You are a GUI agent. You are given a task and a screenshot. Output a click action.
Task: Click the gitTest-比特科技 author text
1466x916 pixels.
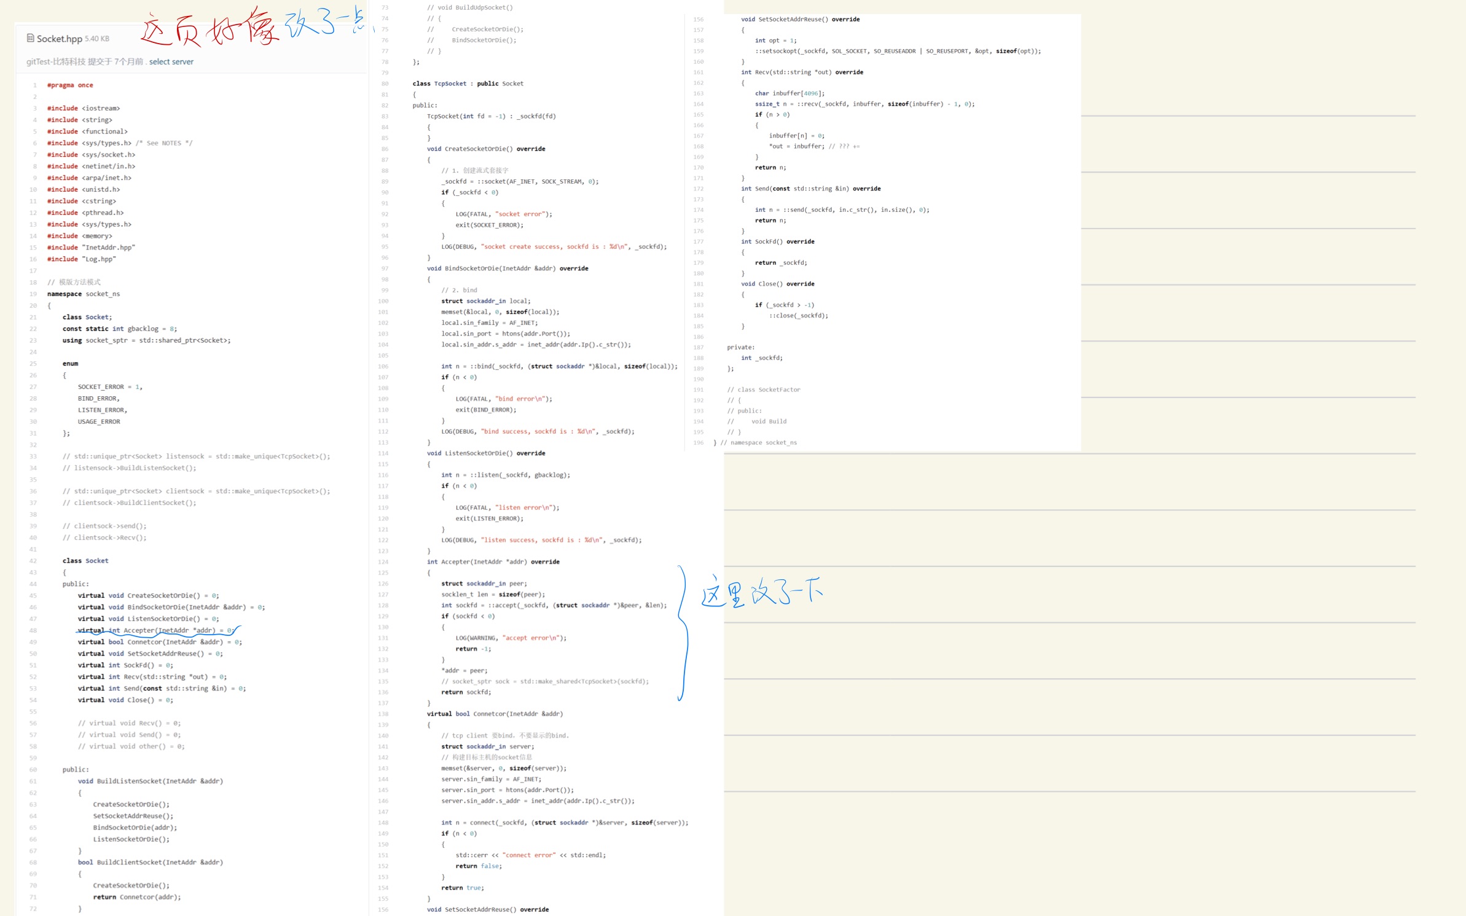[56, 61]
